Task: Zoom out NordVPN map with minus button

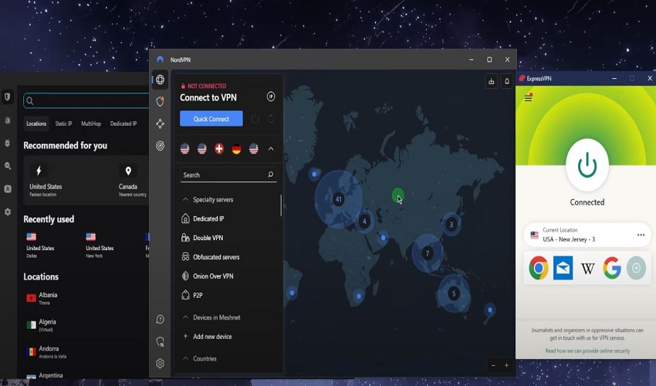Action: coord(493,365)
